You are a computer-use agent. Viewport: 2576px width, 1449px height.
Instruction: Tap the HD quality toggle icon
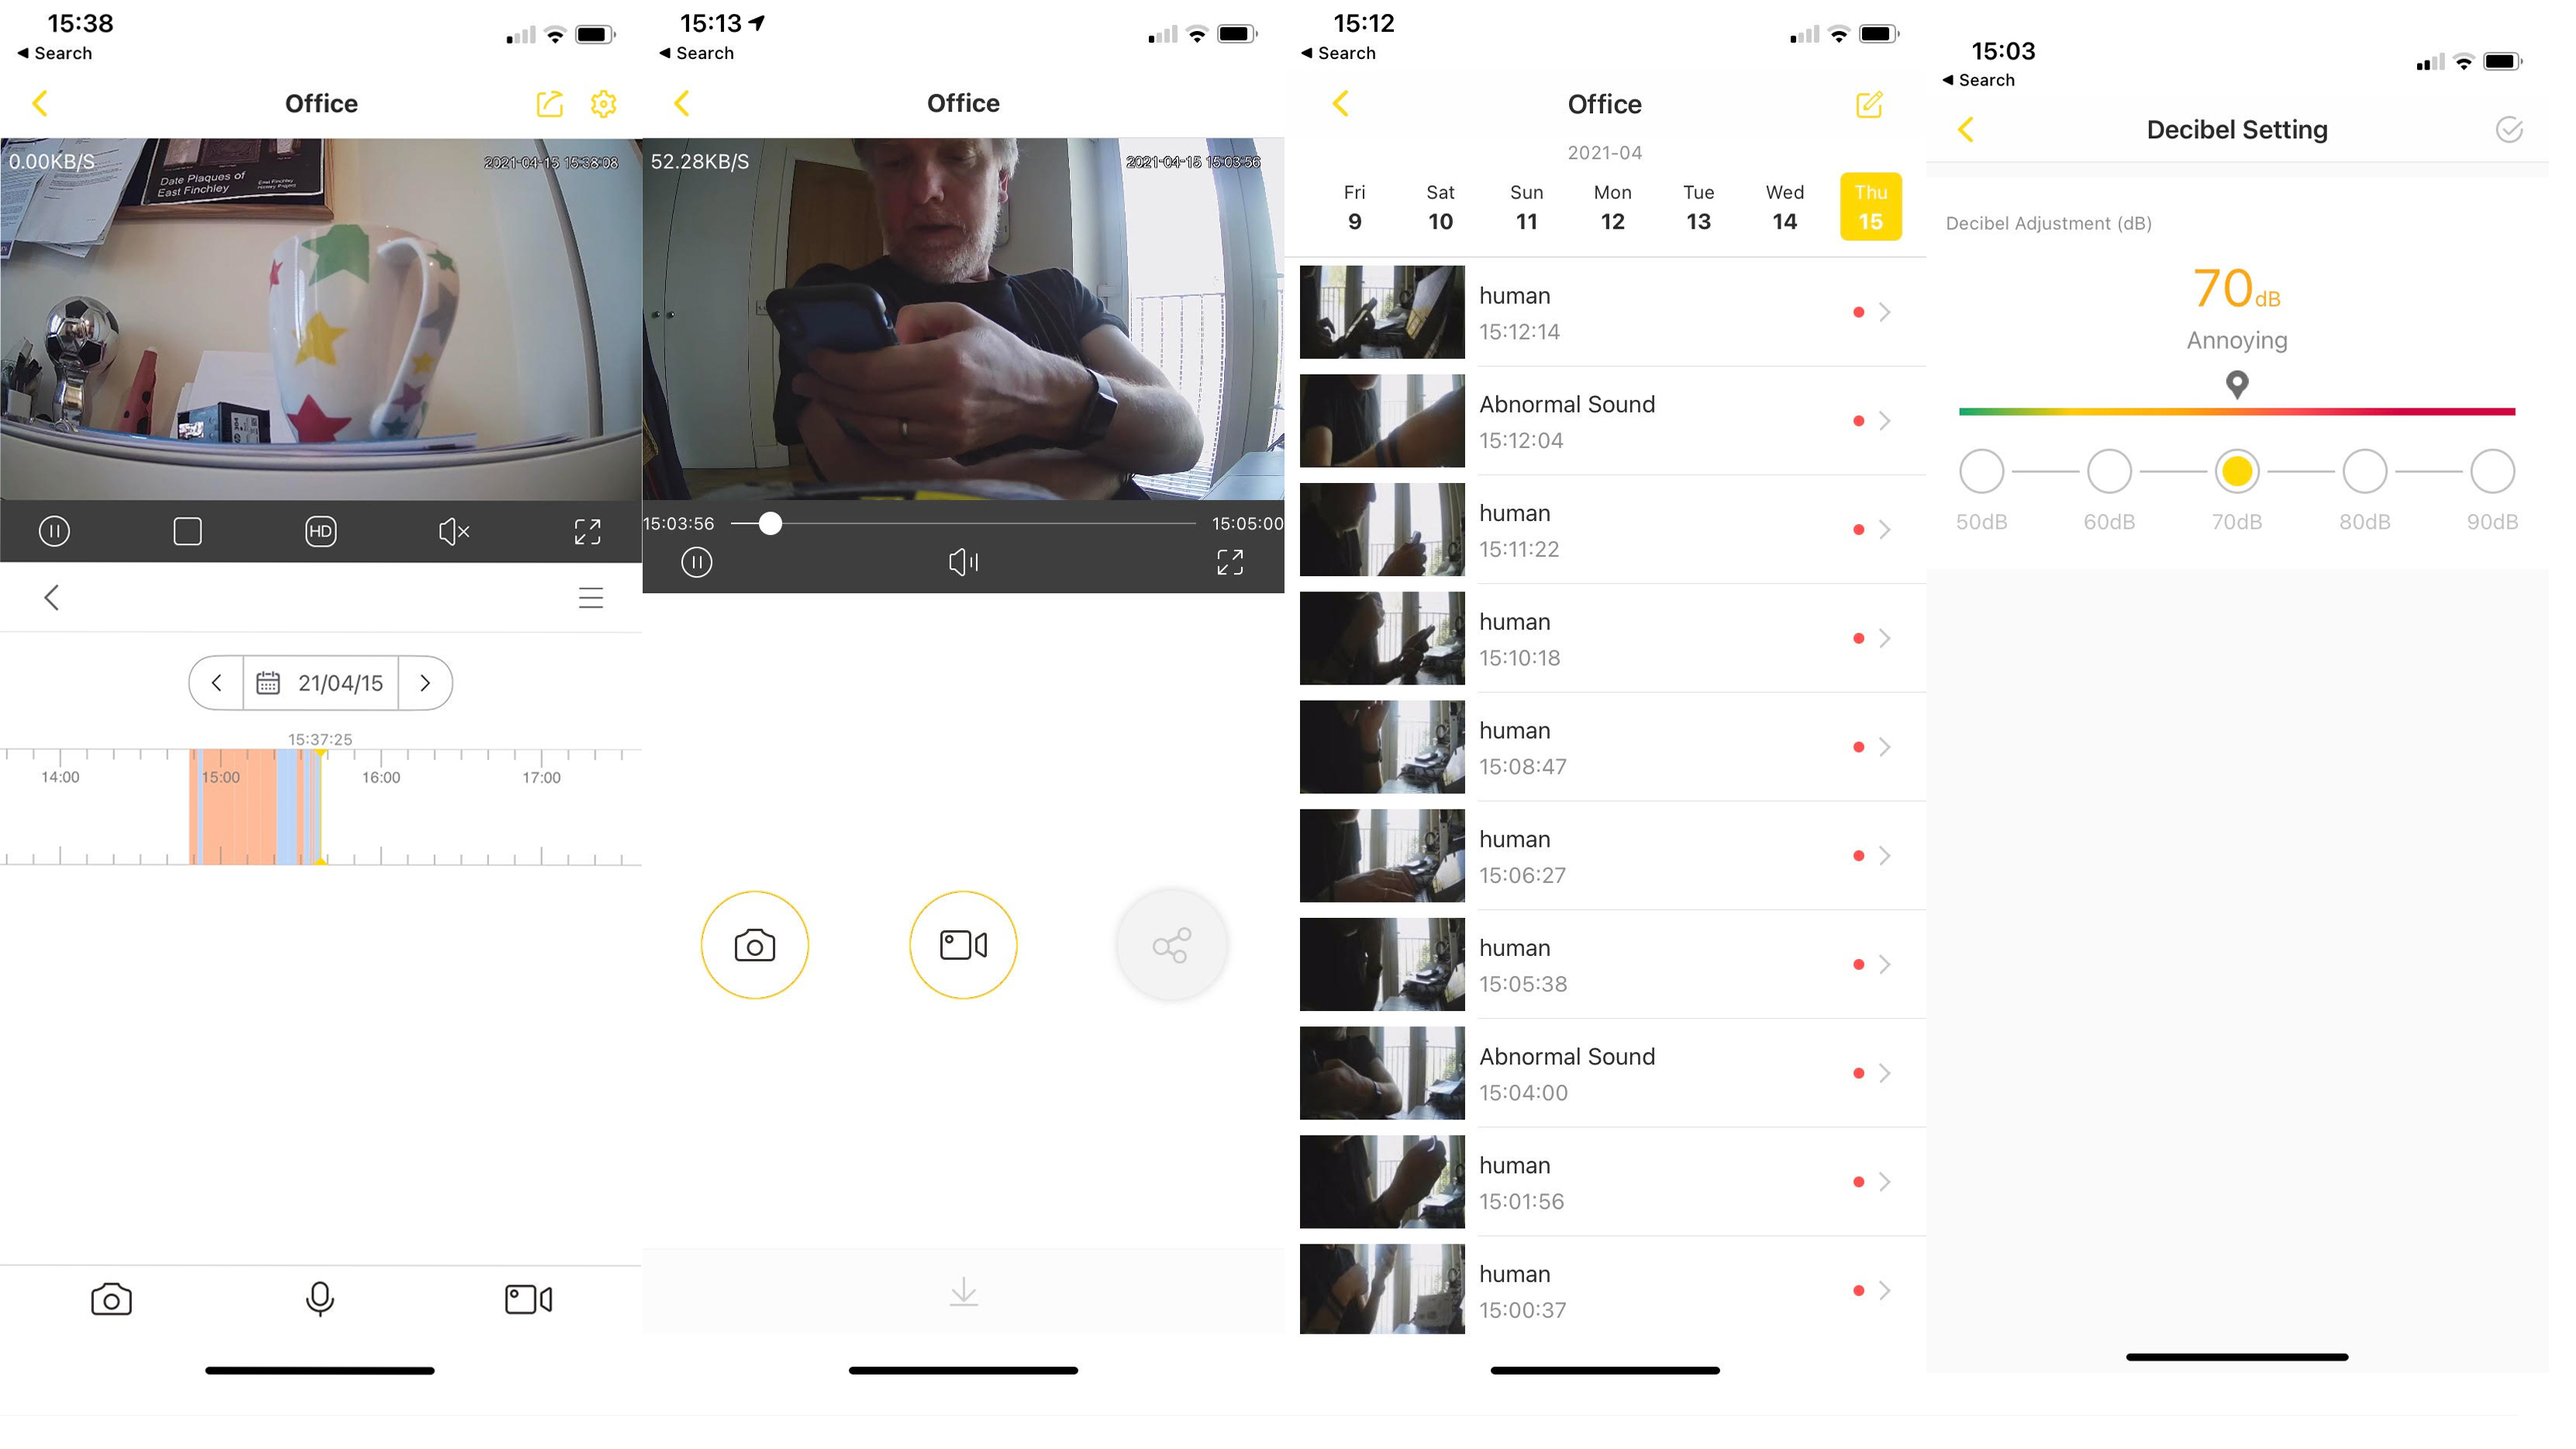pyautogui.click(x=320, y=529)
